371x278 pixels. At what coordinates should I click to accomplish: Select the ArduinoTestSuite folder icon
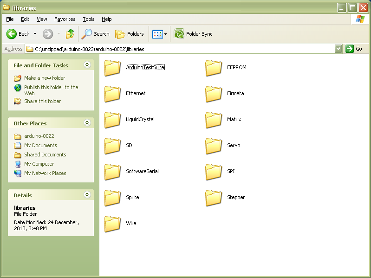click(x=112, y=68)
